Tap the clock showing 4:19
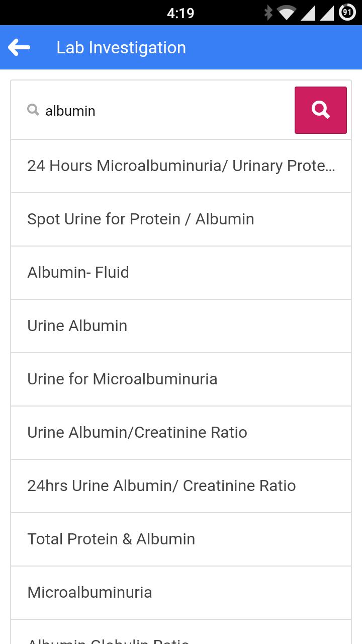This screenshot has width=362, height=644. (180, 13)
